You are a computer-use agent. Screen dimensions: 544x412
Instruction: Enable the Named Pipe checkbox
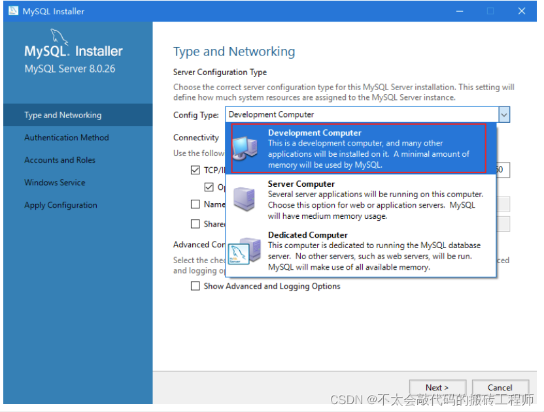[x=195, y=204]
